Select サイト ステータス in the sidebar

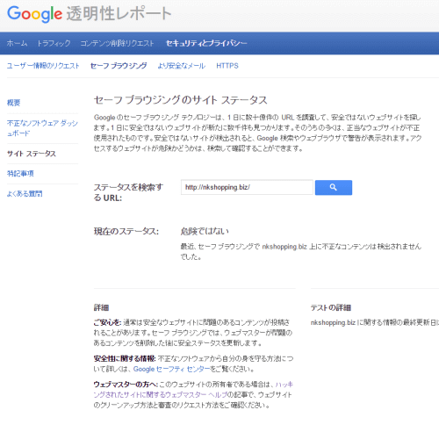(x=32, y=154)
